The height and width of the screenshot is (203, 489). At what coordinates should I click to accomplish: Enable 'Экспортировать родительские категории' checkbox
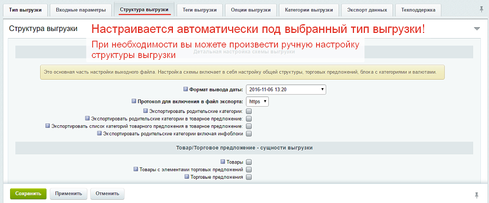click(249, 111)
